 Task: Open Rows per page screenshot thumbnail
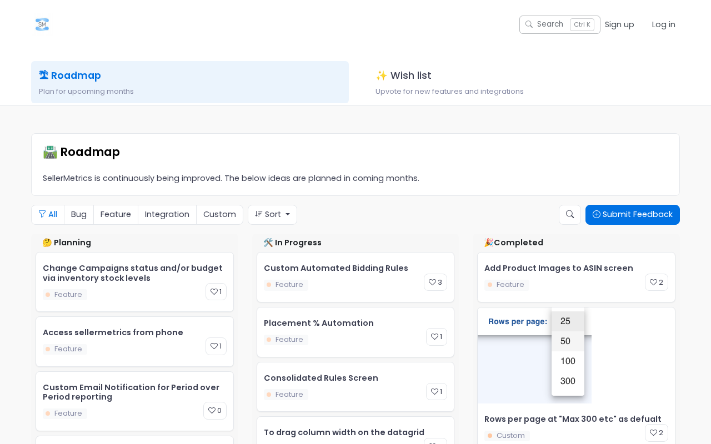534,356
